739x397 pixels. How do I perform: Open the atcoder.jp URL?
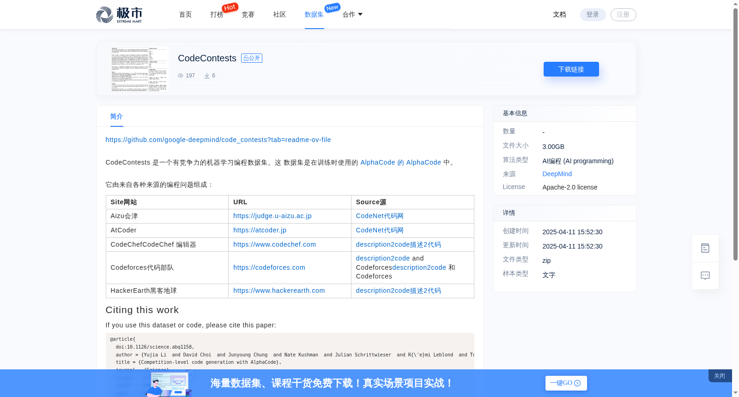(x=260, y=230)
